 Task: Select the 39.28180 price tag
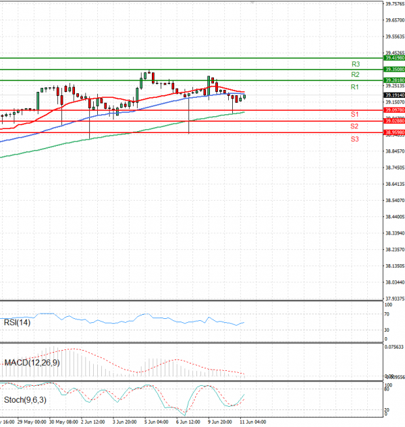394,80
